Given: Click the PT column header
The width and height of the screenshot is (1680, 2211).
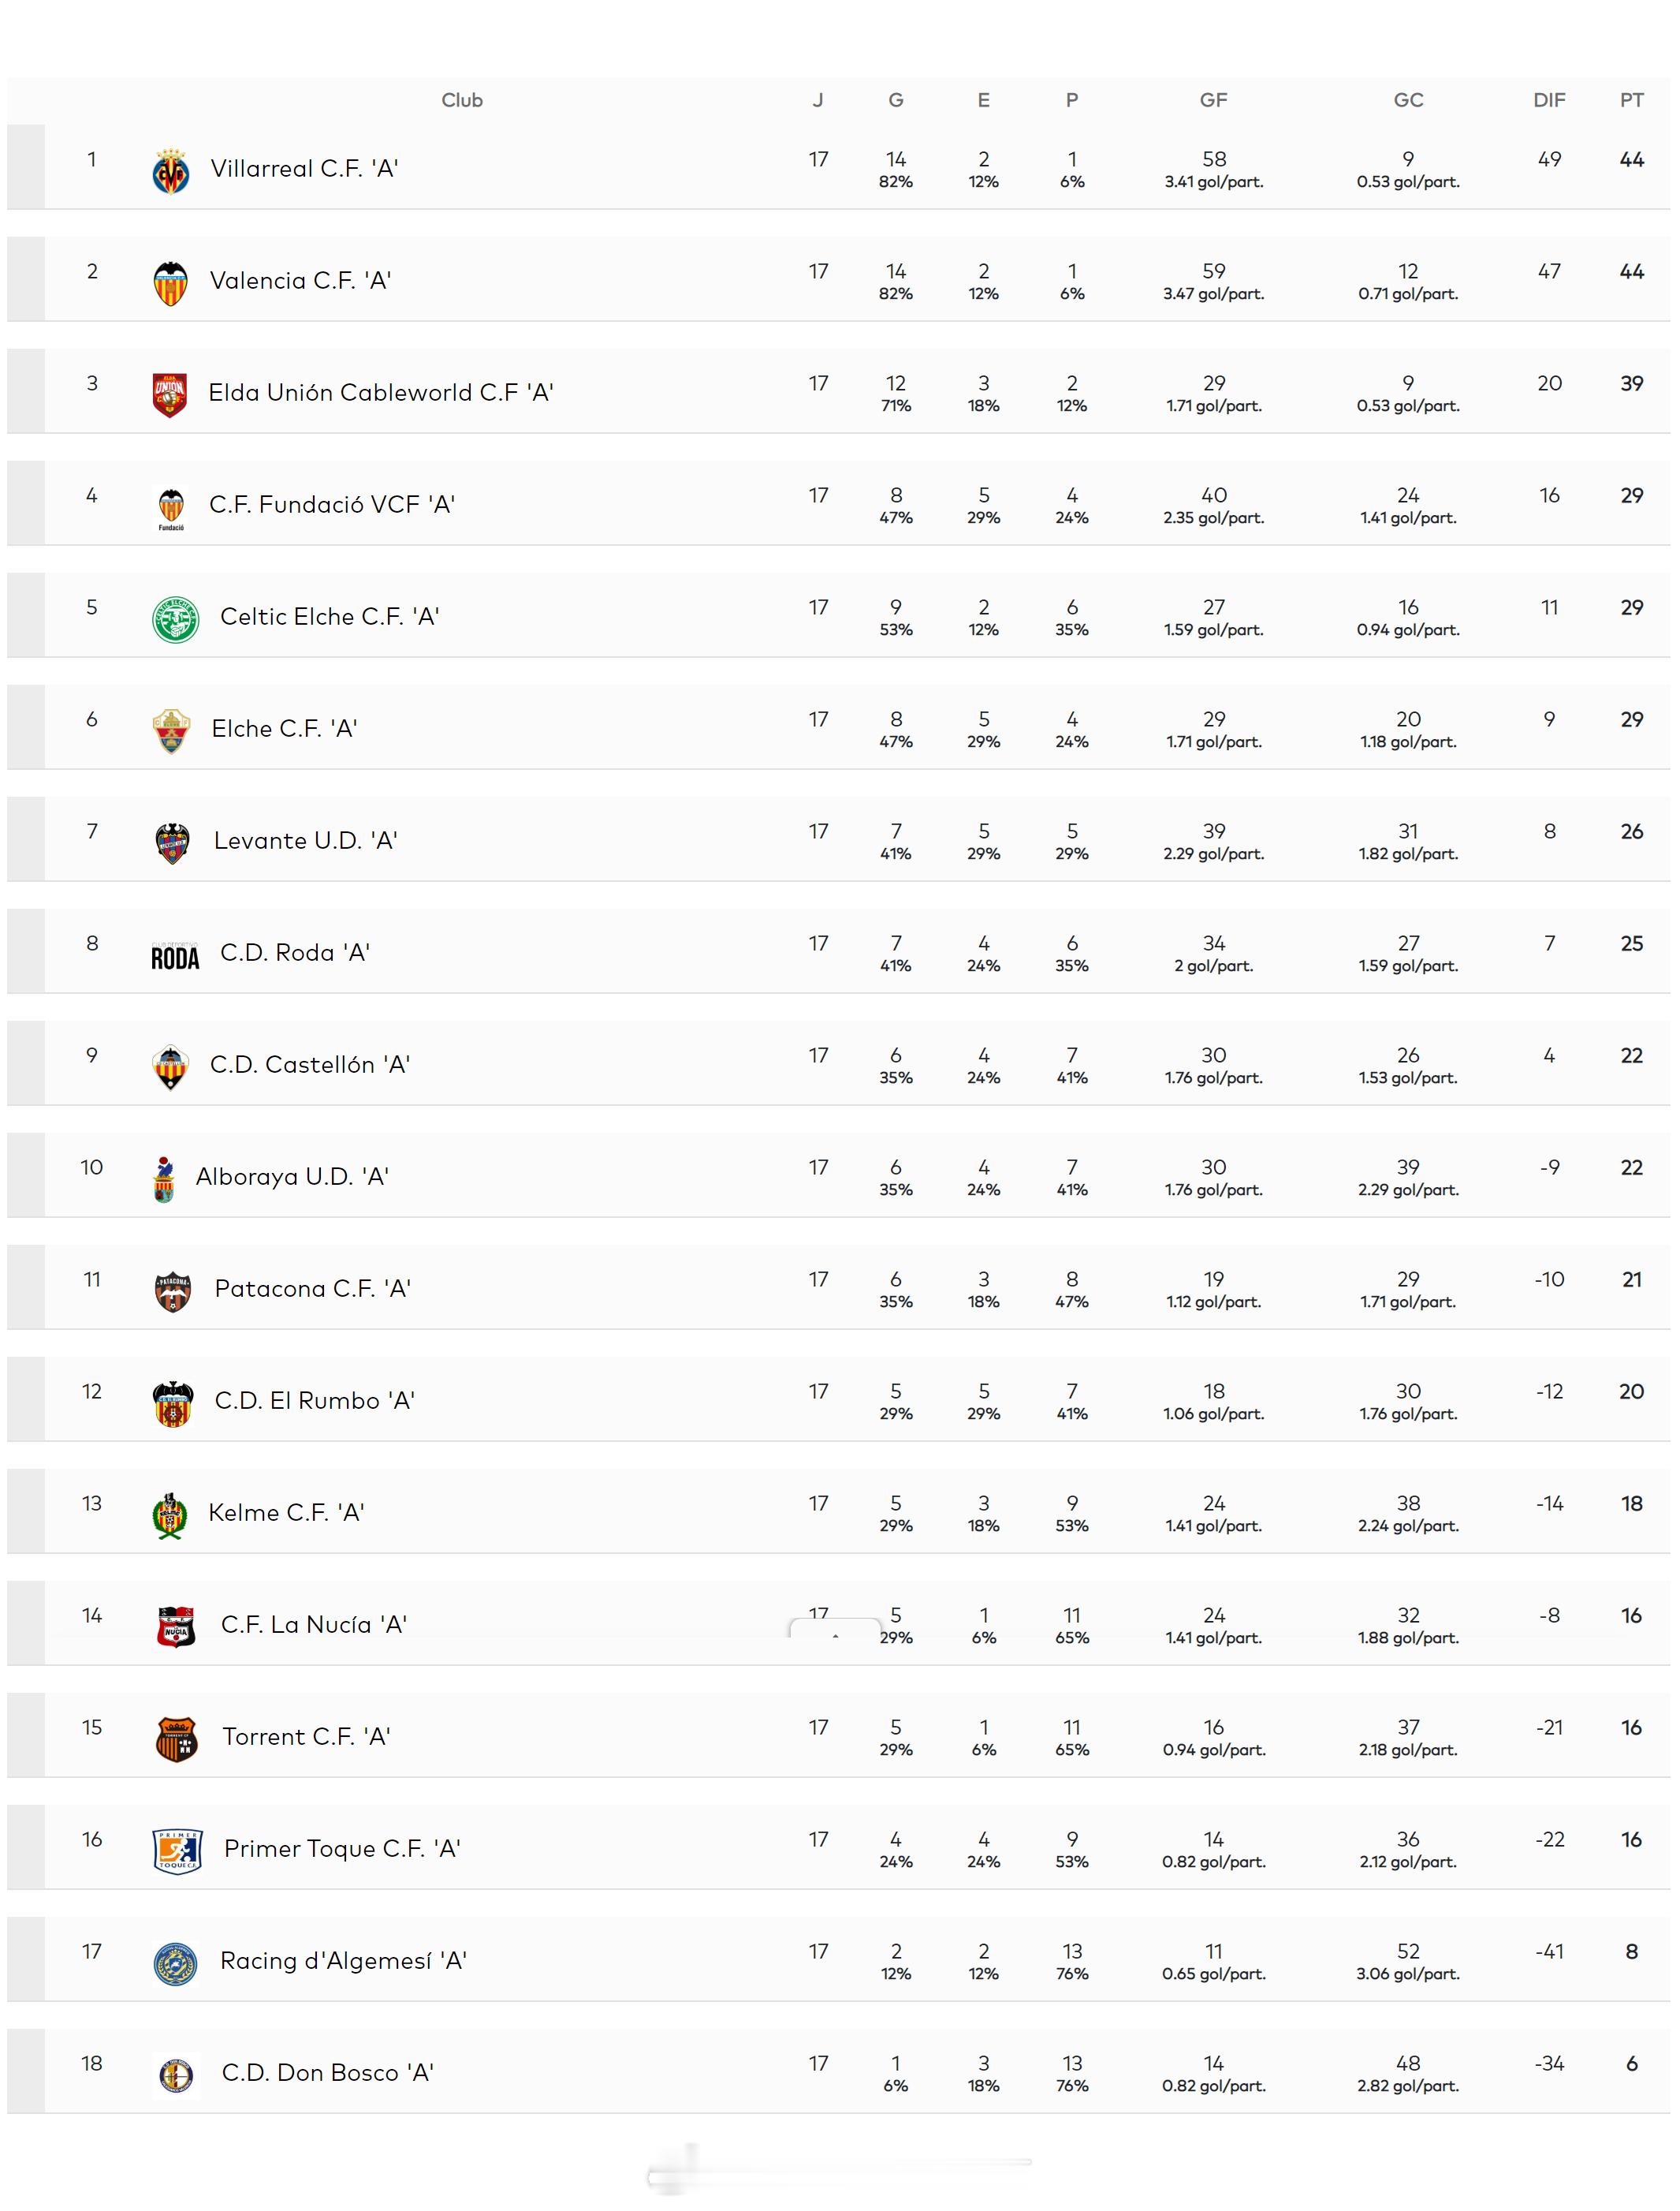Looking at the screenshot, I should pos(1631,100).
